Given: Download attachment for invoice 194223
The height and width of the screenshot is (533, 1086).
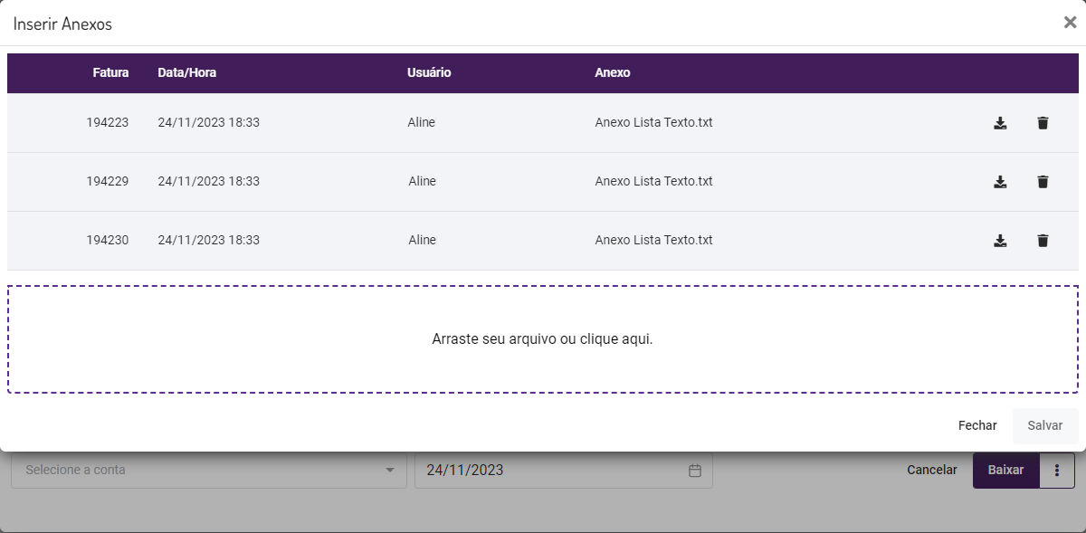Looking at the screenshot, I should [x=1000, y=123].
